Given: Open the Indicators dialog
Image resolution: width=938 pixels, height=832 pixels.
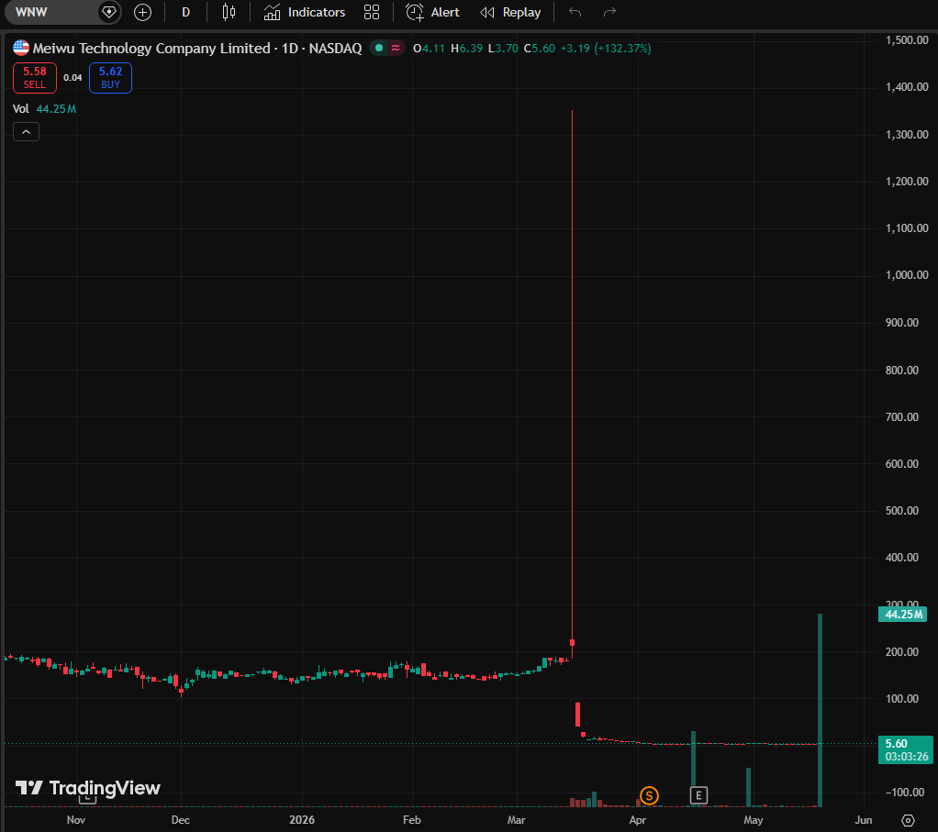Looking at the screenshot, I should (x=305, y=12).
